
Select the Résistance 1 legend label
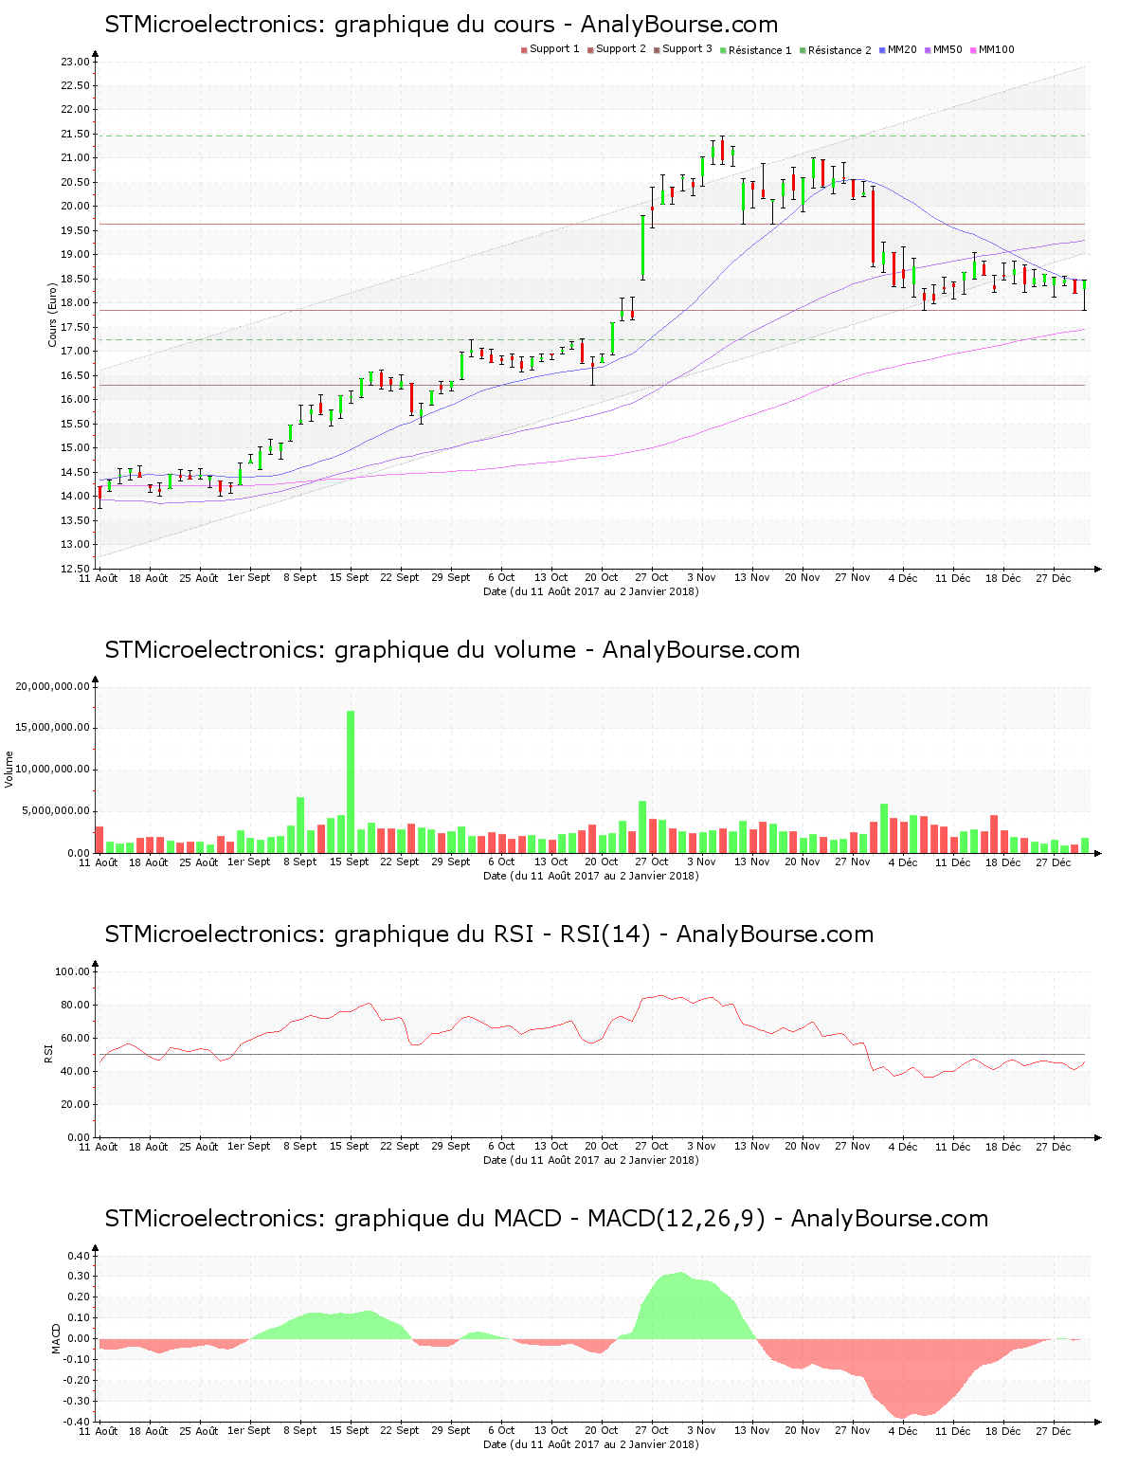(x=760, y=50)
